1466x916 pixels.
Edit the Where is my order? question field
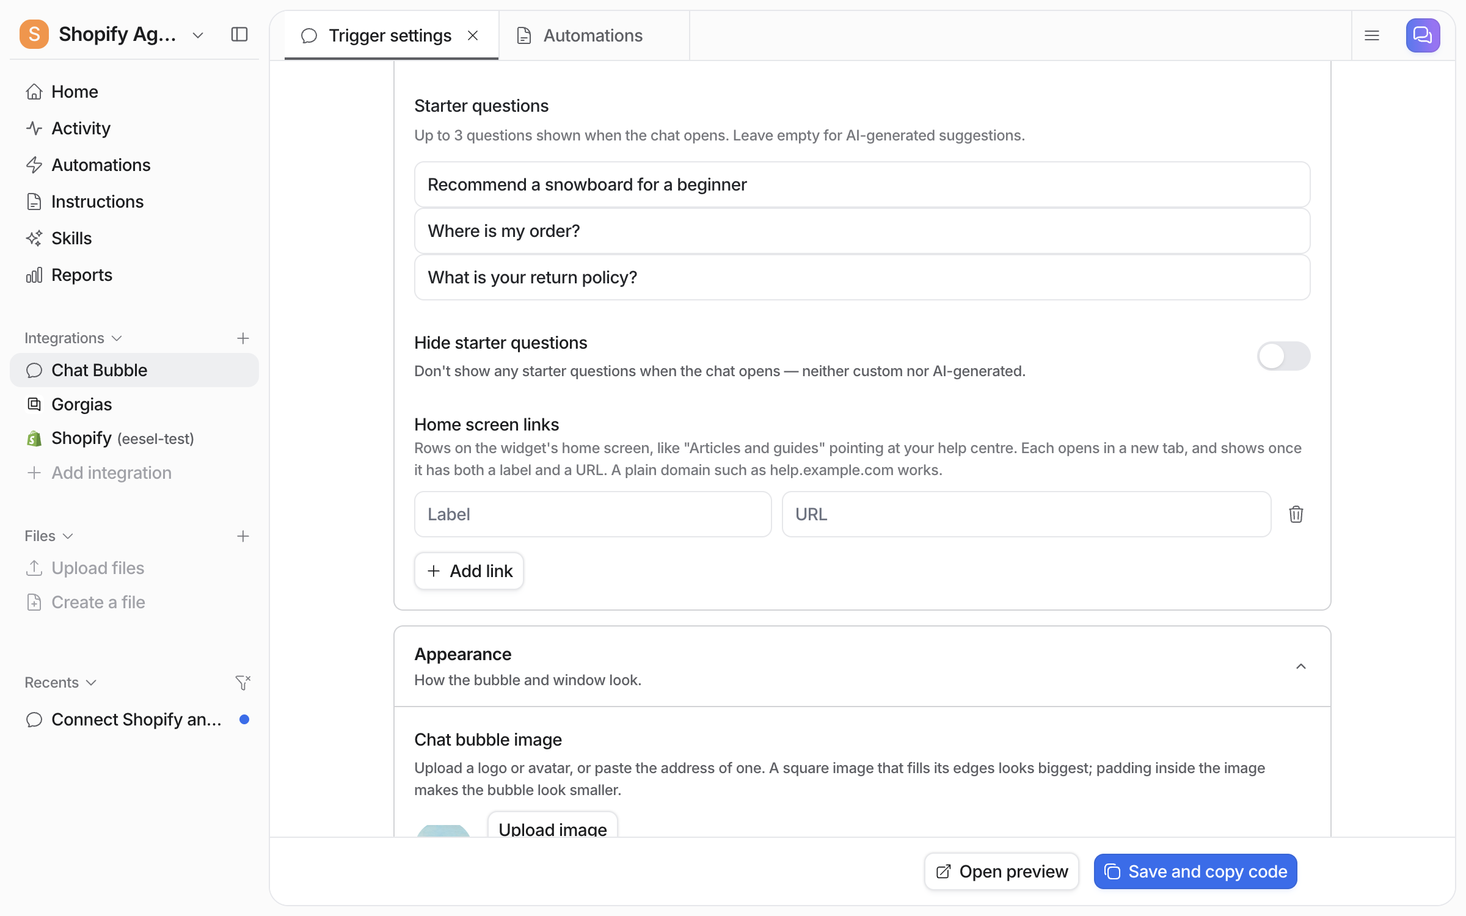point(862,231)
